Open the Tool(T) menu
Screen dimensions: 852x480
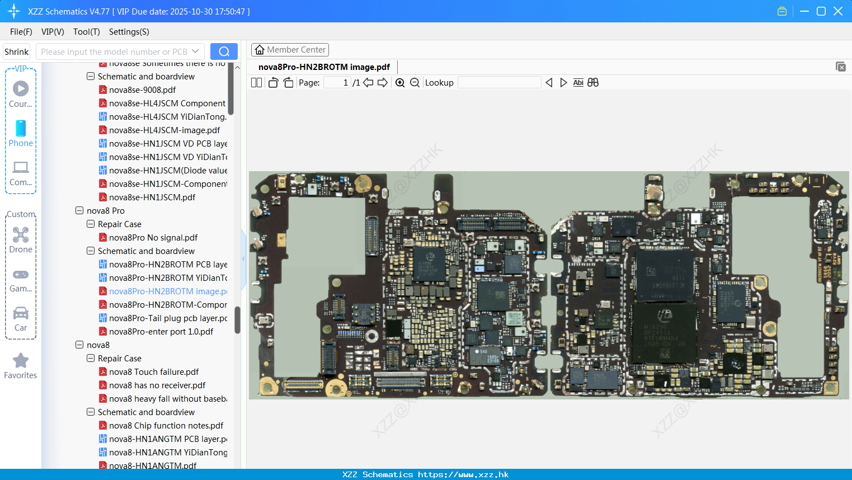pyautogui.click(x=87, y=32)
